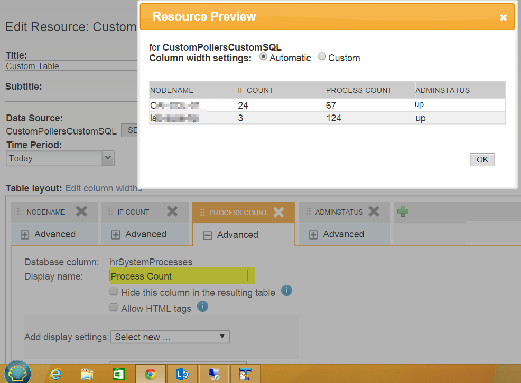The width and height of the screenshot is (521, 383).
Task: Check the Allow HTML tags box
Action: pos(114,307)
